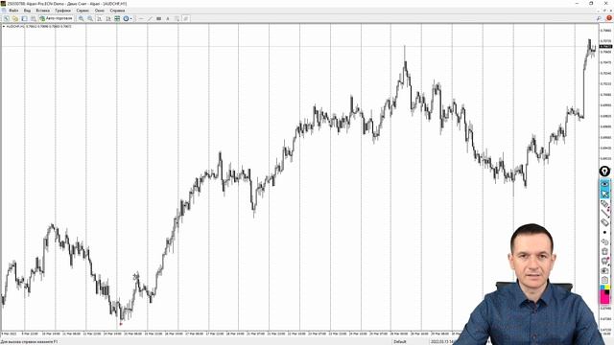The height and width of the screenshot is (345, 614).
Task: Expand the Periods clock dropdown arrow
Action: click(x=131, y=18)
